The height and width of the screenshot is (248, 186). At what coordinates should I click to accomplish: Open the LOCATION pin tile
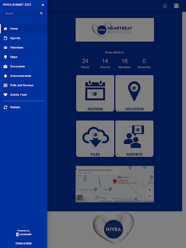pyautogui.click(x=134, y=93)
